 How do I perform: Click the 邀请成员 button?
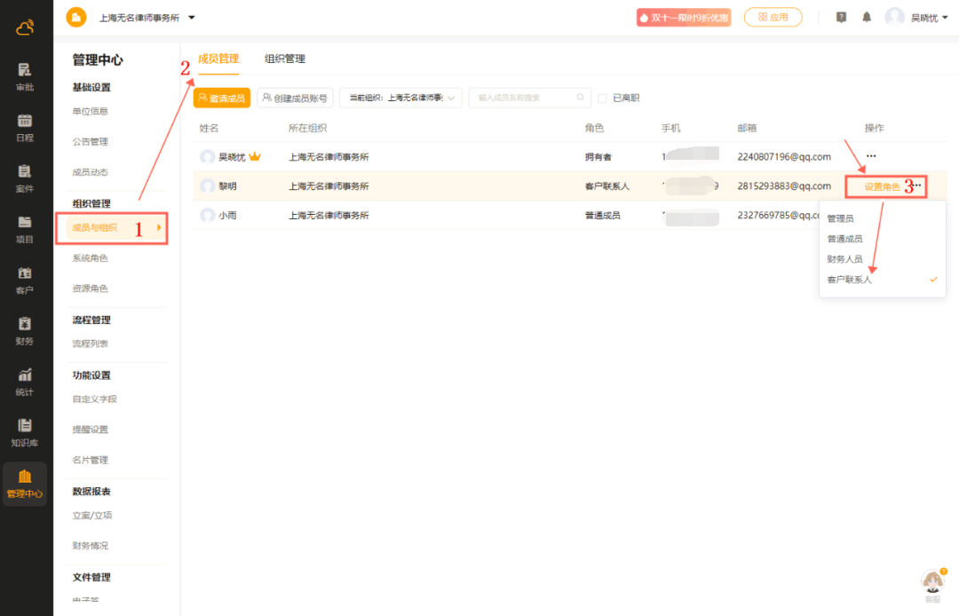pos(221,98)
